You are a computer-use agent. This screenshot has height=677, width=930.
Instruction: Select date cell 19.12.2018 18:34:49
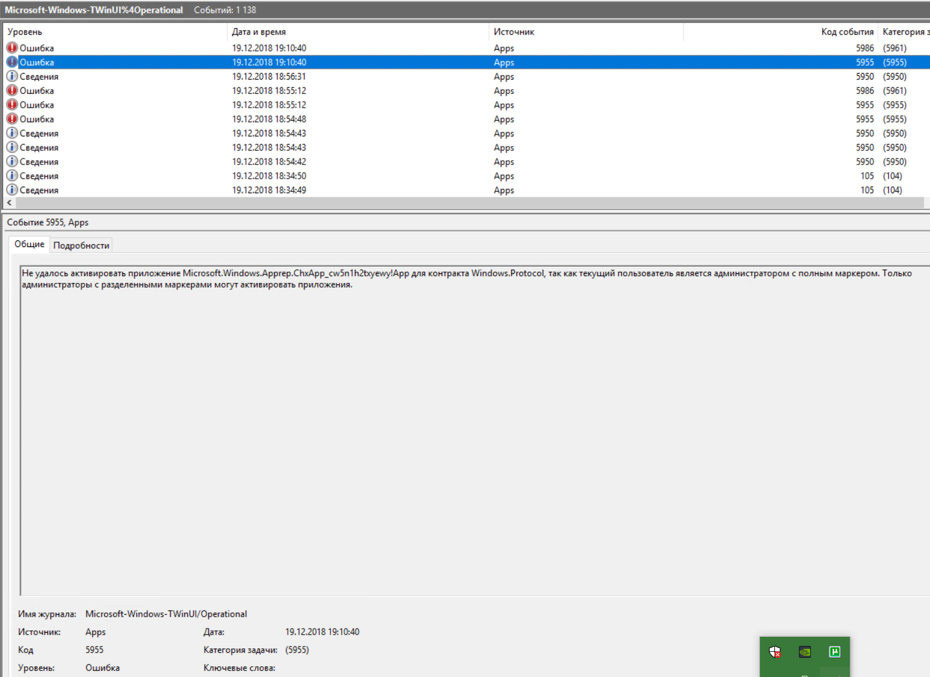[x=269, y=190]
